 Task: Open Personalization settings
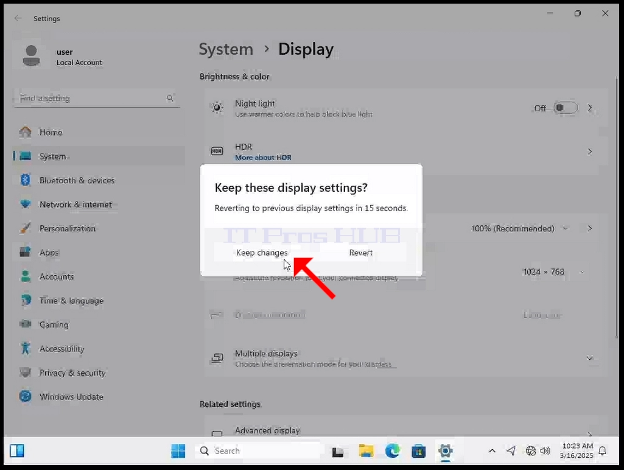(99, 228)
